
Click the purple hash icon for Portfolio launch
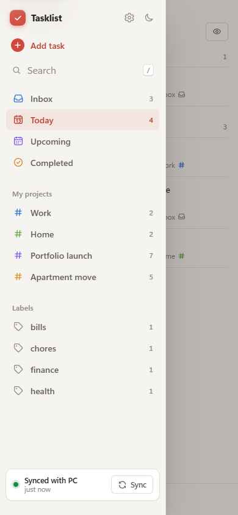point(18,255)
